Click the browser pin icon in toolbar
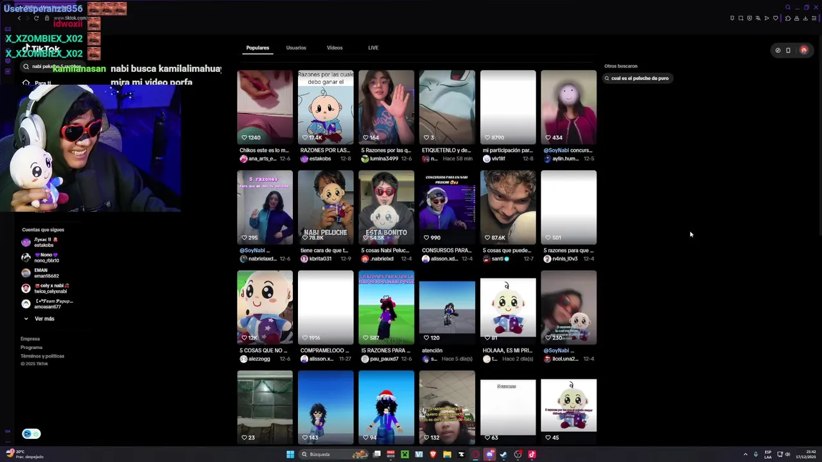This screenshot has height=462, width=822. 732,18
